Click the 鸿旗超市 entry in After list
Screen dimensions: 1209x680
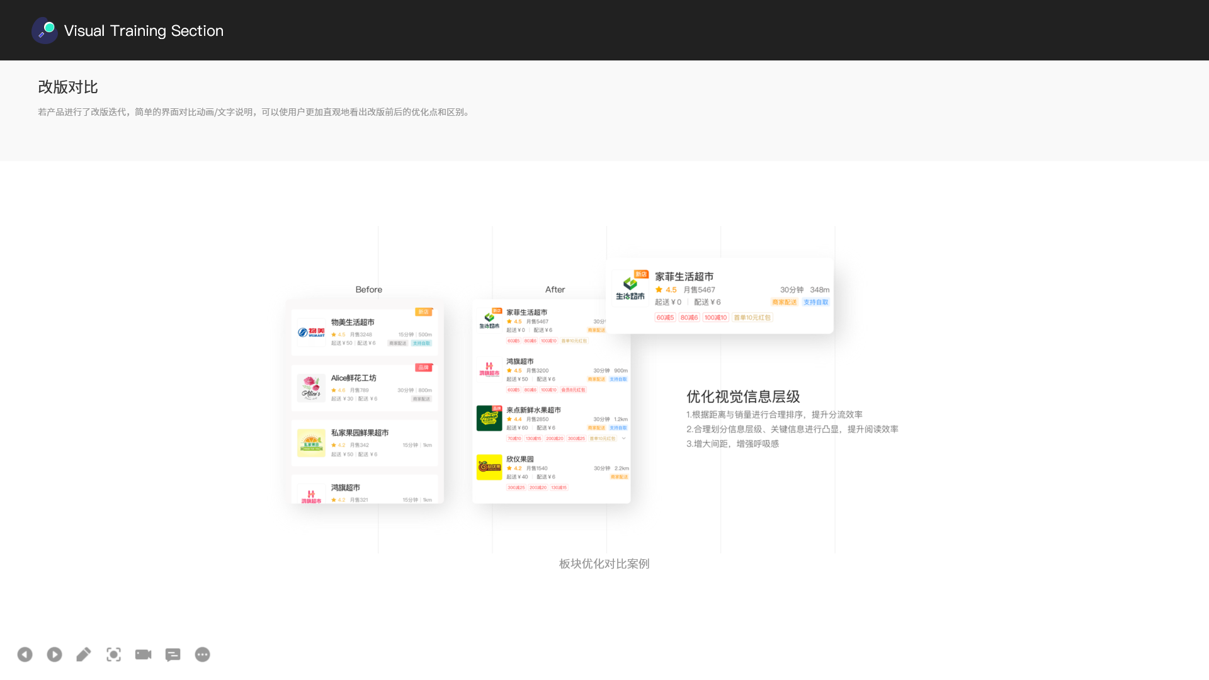coord(552,375)
